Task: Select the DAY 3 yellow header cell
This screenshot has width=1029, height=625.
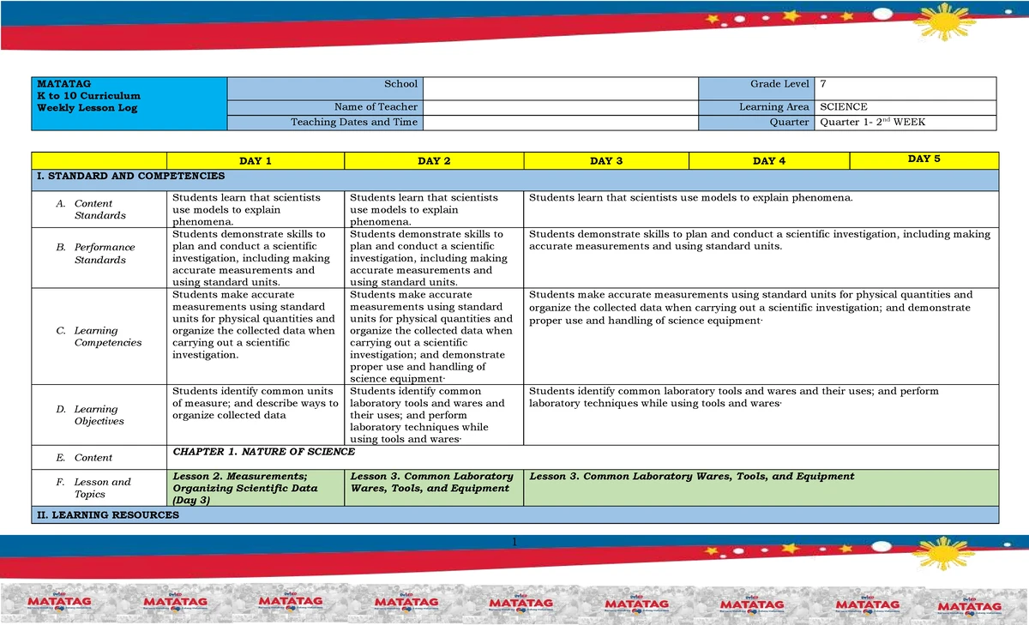Action: pos(606,161)
